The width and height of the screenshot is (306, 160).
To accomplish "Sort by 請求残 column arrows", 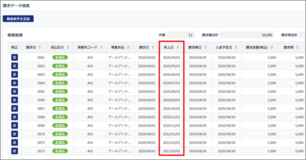I will 297,47.
